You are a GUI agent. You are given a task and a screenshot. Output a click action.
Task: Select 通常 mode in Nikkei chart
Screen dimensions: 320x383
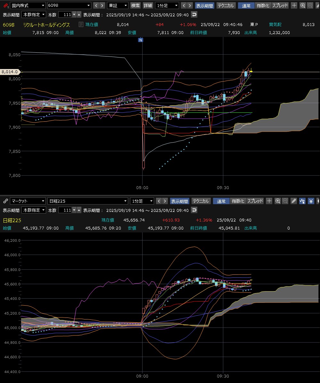(221, 201)
